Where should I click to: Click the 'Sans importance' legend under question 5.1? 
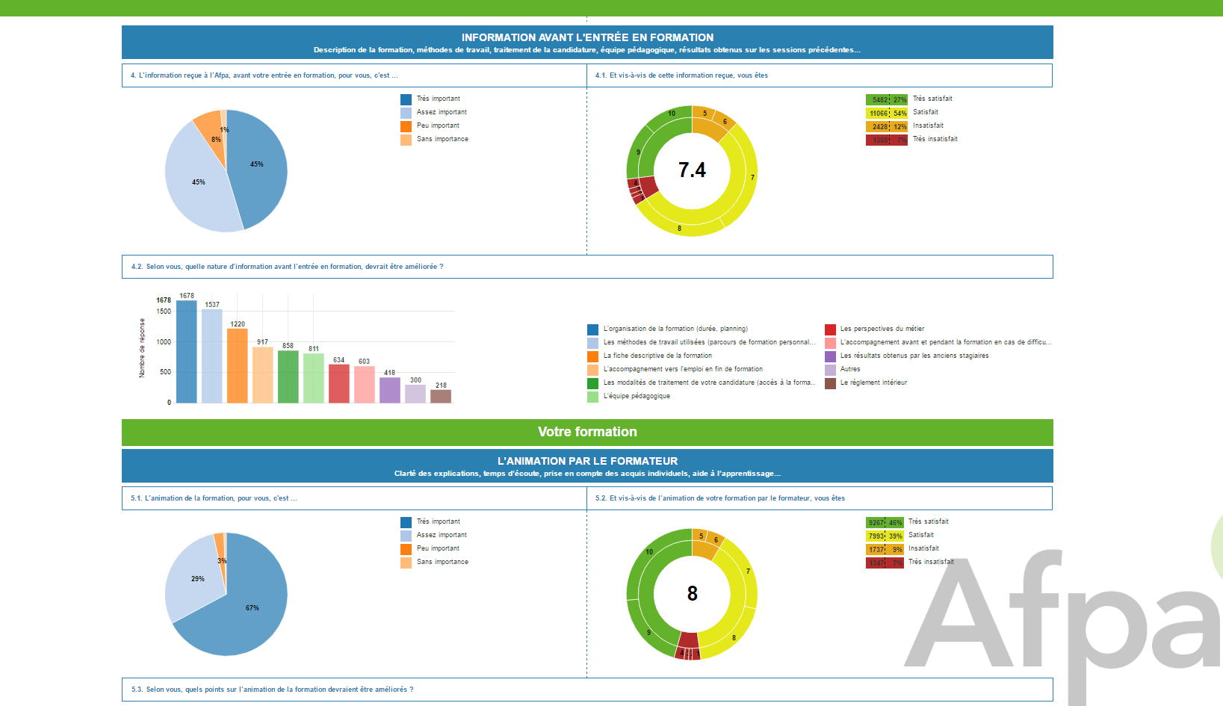pyautogui.click(x=435, y=562)
